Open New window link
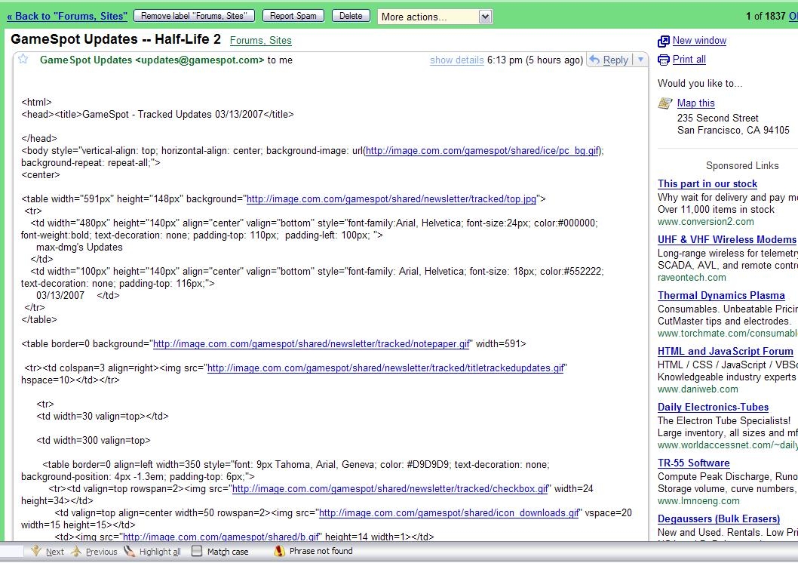The width and height of the screenshot is (798, 563). pyautogui.click(x=699, y=41)
